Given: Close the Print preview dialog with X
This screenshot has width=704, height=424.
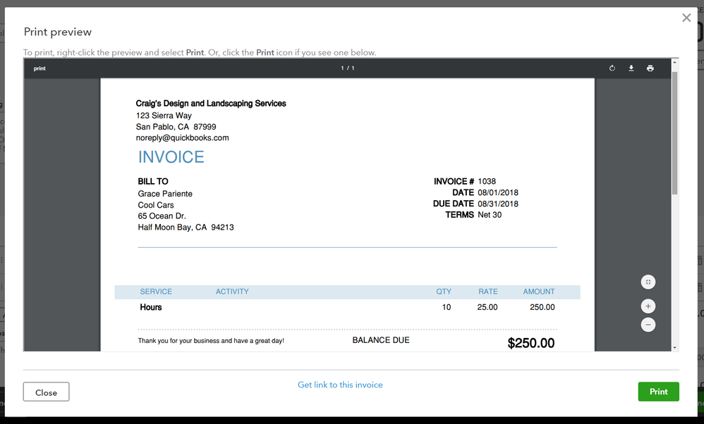Looking at the screenshot, I should pos(686,18).
